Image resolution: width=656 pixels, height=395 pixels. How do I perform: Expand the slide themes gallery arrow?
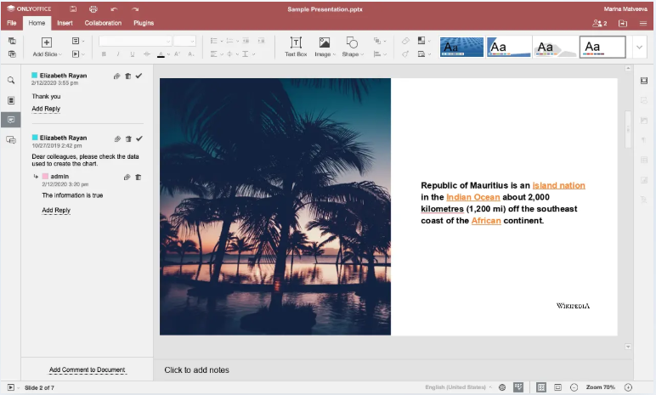pos(639,47)
